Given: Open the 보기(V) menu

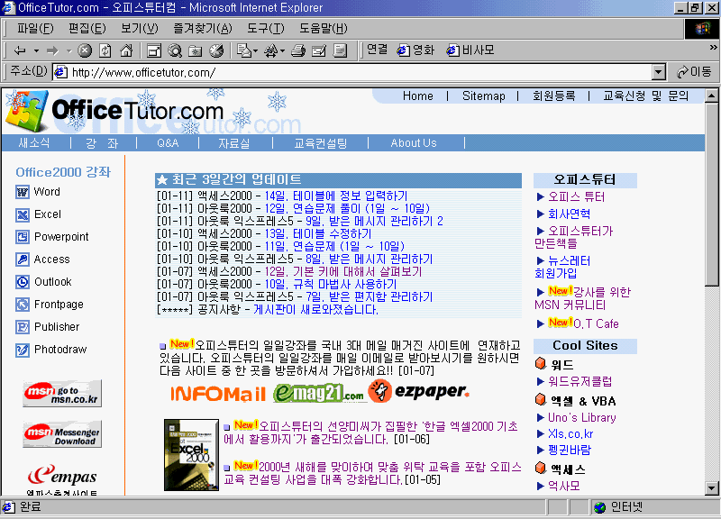Looking at the screenshot, I should coord(140,29).
